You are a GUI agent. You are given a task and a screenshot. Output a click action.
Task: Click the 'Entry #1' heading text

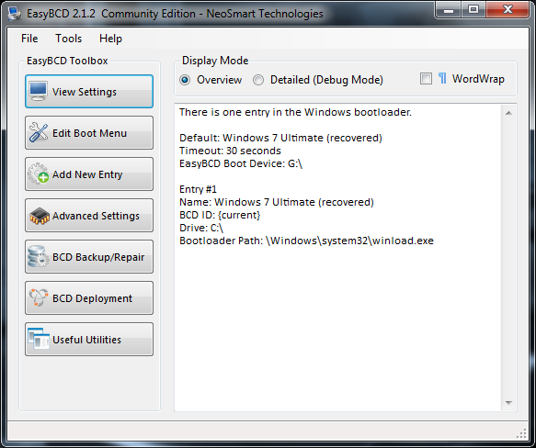pos(198,189)
